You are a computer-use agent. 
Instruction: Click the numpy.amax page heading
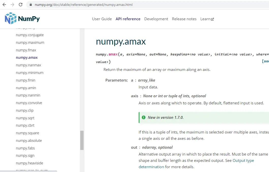click(x=121, y=42)
